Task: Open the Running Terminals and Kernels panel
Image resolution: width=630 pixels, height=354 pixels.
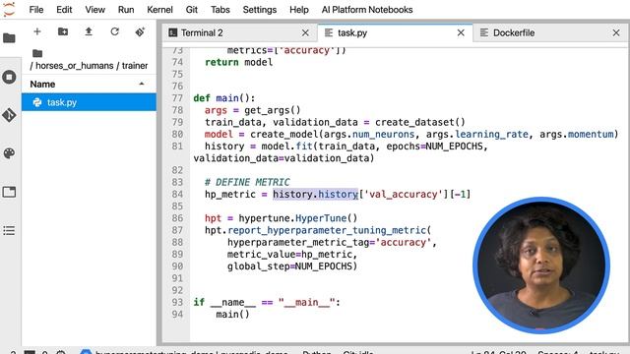Action: pyautogui.click(x=9, y=77)
